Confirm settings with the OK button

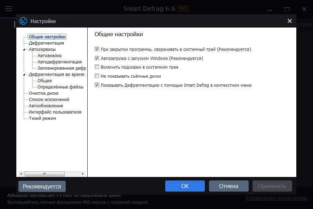(x=185, y=186)
